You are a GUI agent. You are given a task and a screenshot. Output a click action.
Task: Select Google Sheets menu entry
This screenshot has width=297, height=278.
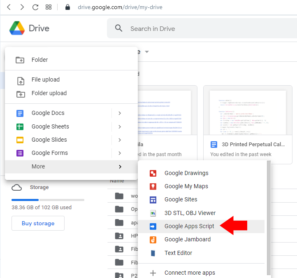point(71,127)
